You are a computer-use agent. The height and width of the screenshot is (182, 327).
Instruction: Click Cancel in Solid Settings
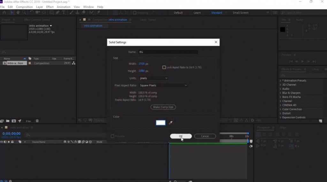[205, 136]
